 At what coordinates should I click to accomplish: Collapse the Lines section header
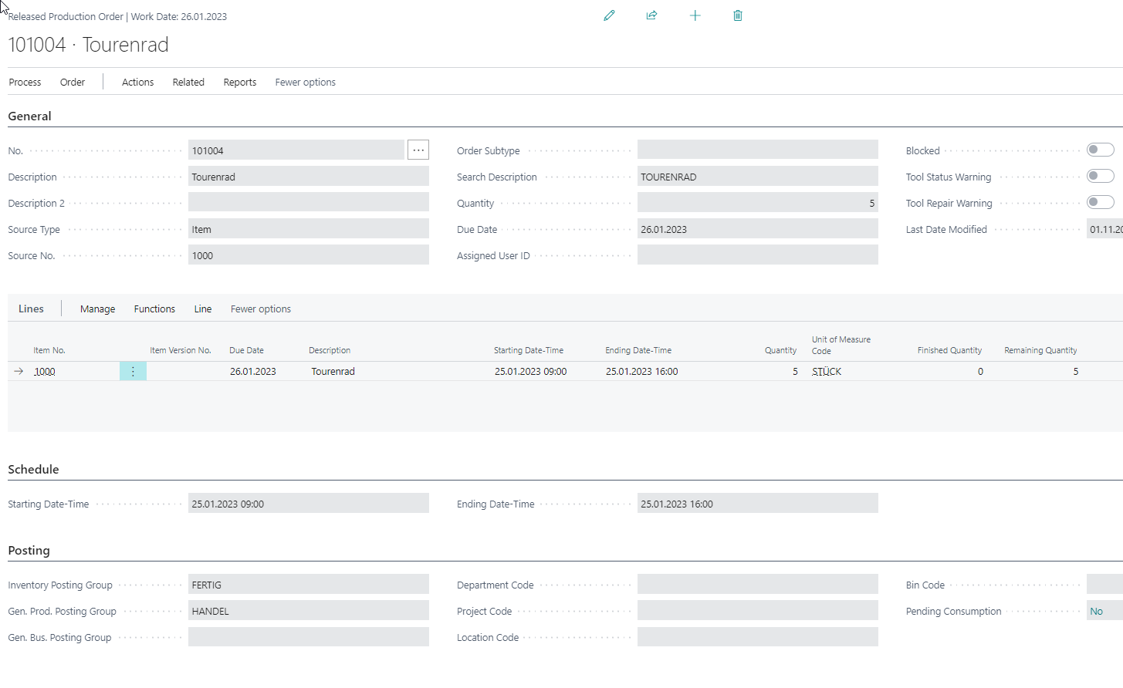pos(31,309)
